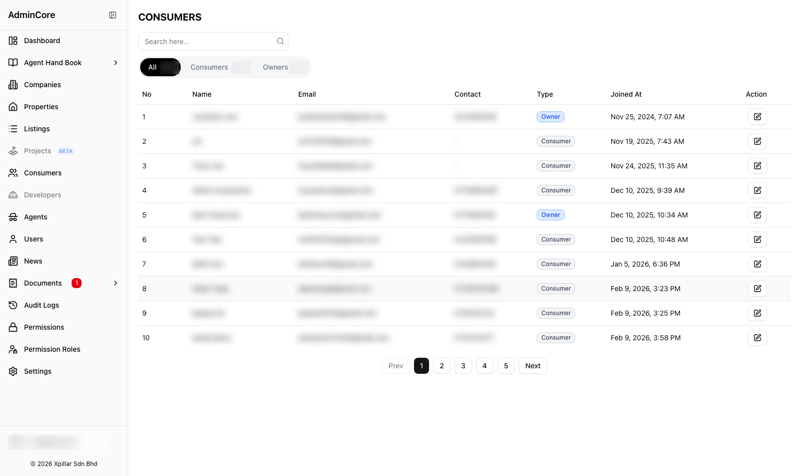
Task: Go to the Prev page
Action: tap(396, 366)
